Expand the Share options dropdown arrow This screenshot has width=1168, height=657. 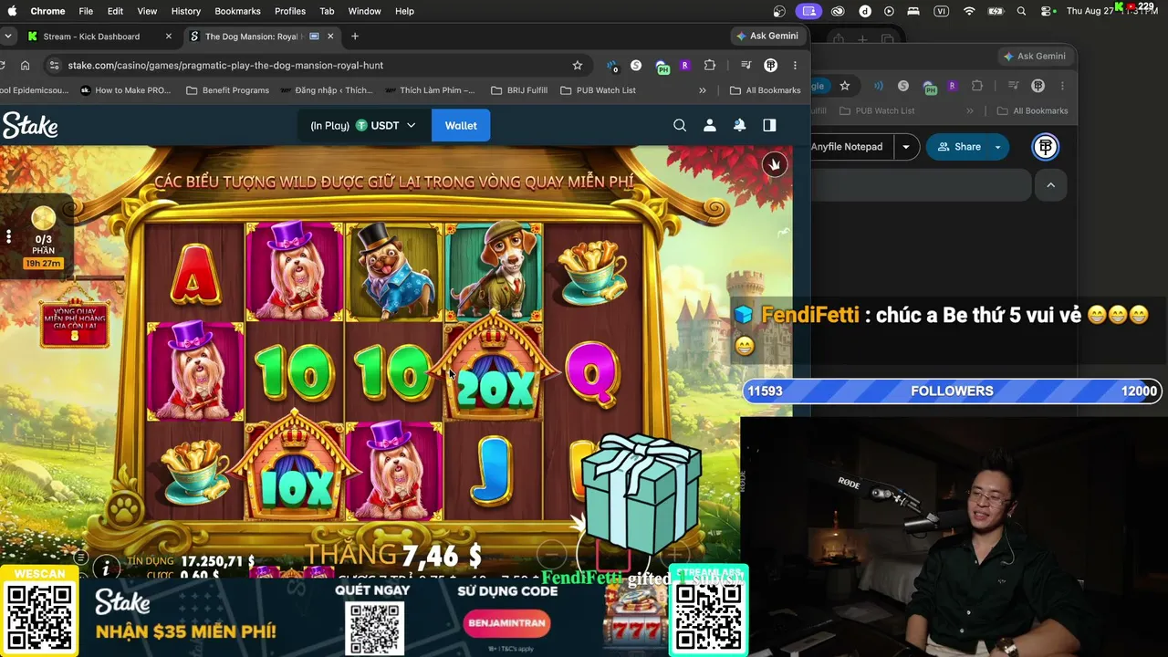point(997,147)
